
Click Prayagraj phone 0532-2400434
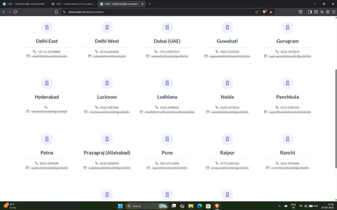109,163
